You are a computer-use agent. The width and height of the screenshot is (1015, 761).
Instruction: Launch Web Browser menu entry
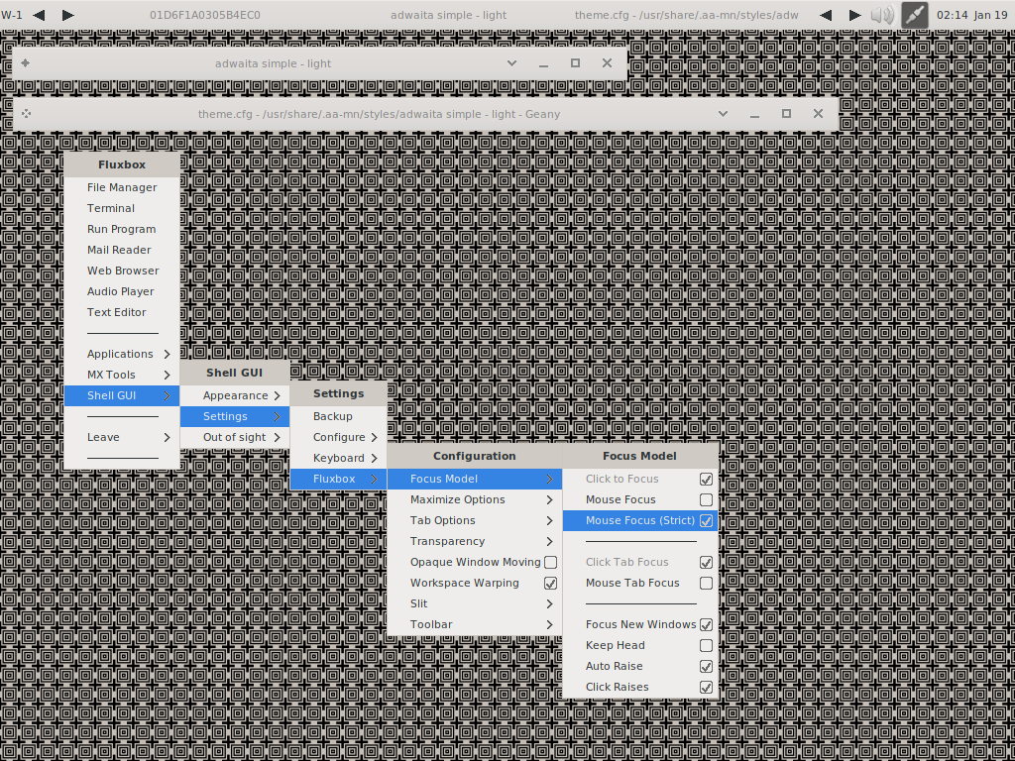(x=122, y=271)
